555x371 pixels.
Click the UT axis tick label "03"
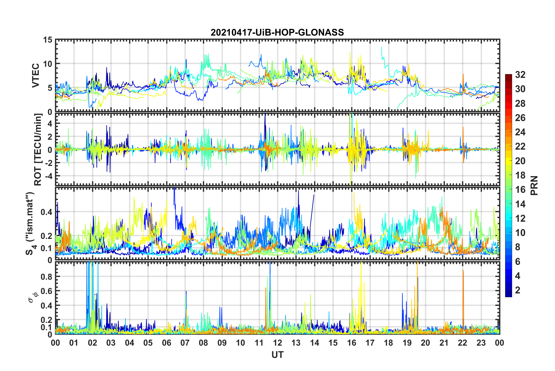tap(111, 343)
